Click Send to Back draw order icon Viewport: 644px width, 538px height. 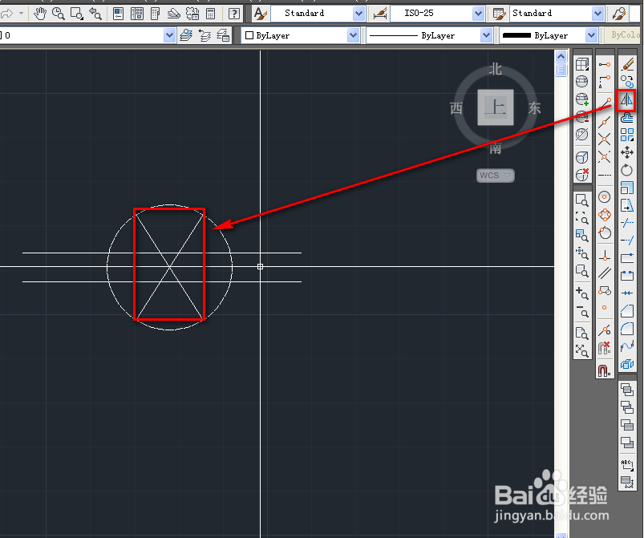(627, 407)
